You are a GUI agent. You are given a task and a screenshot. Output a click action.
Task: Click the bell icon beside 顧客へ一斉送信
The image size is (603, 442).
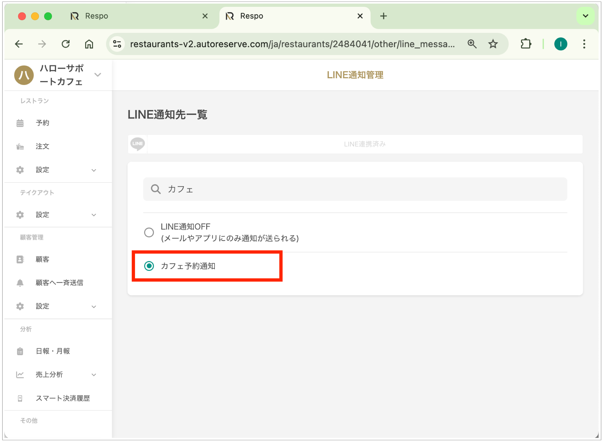20,283
